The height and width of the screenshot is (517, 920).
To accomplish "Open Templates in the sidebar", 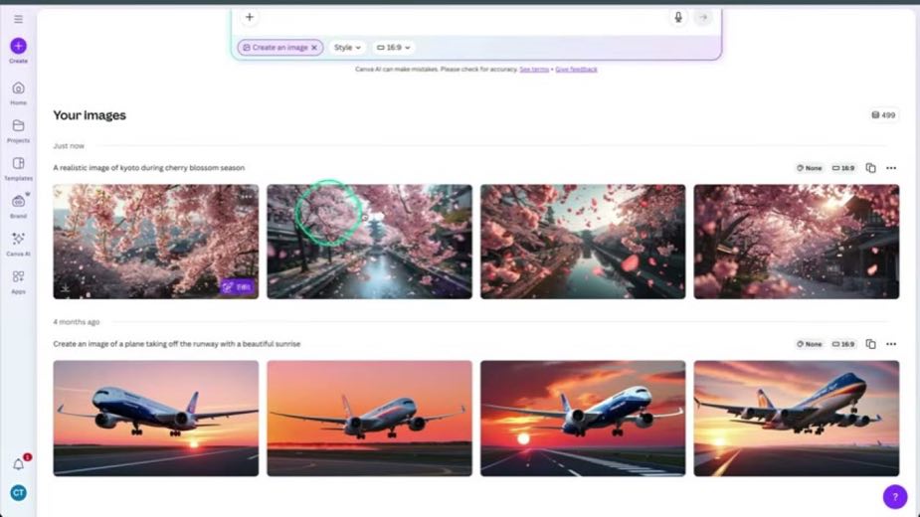I will click(x=18, y=168).
